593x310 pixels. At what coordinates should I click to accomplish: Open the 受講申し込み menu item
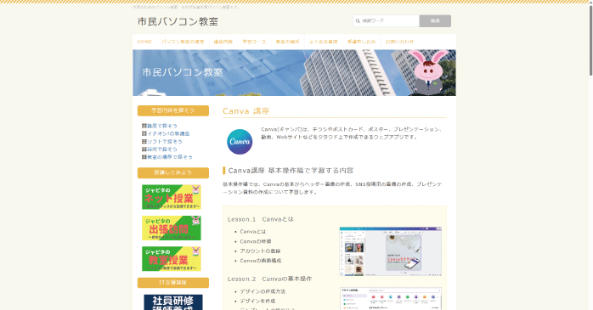coord(362,42)
